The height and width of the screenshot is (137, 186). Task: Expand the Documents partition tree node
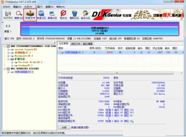[x=8, y=56]
